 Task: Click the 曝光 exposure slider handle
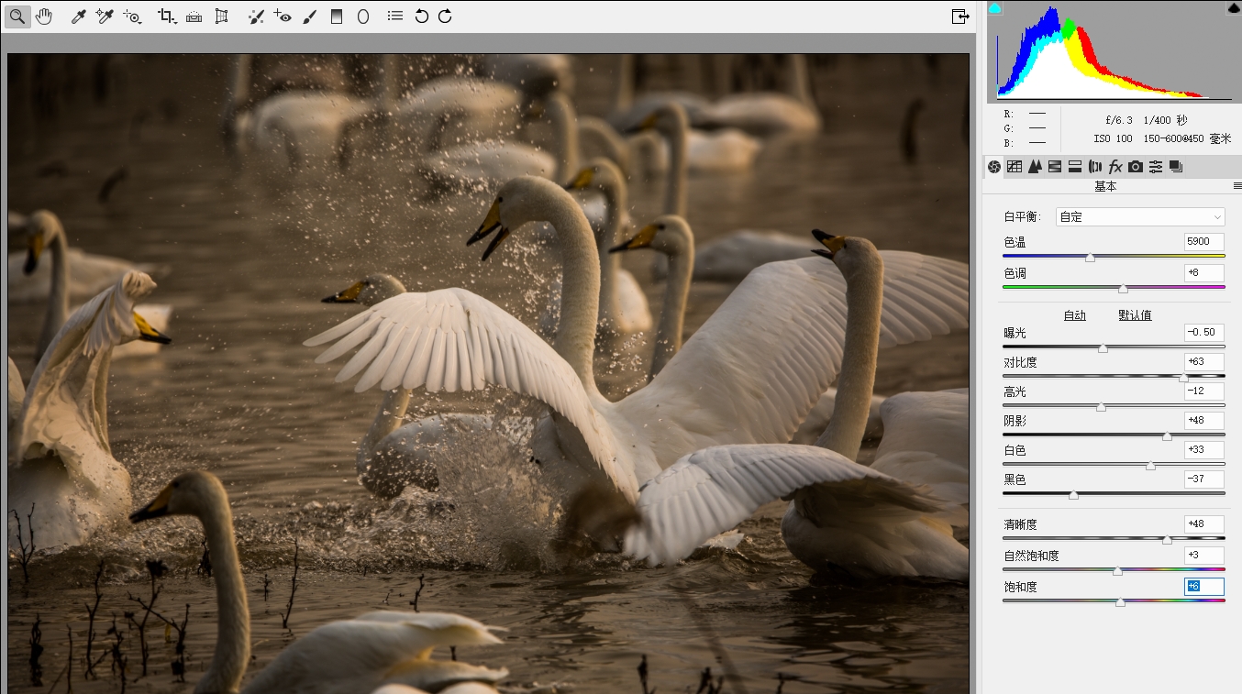coord(1103,348)
